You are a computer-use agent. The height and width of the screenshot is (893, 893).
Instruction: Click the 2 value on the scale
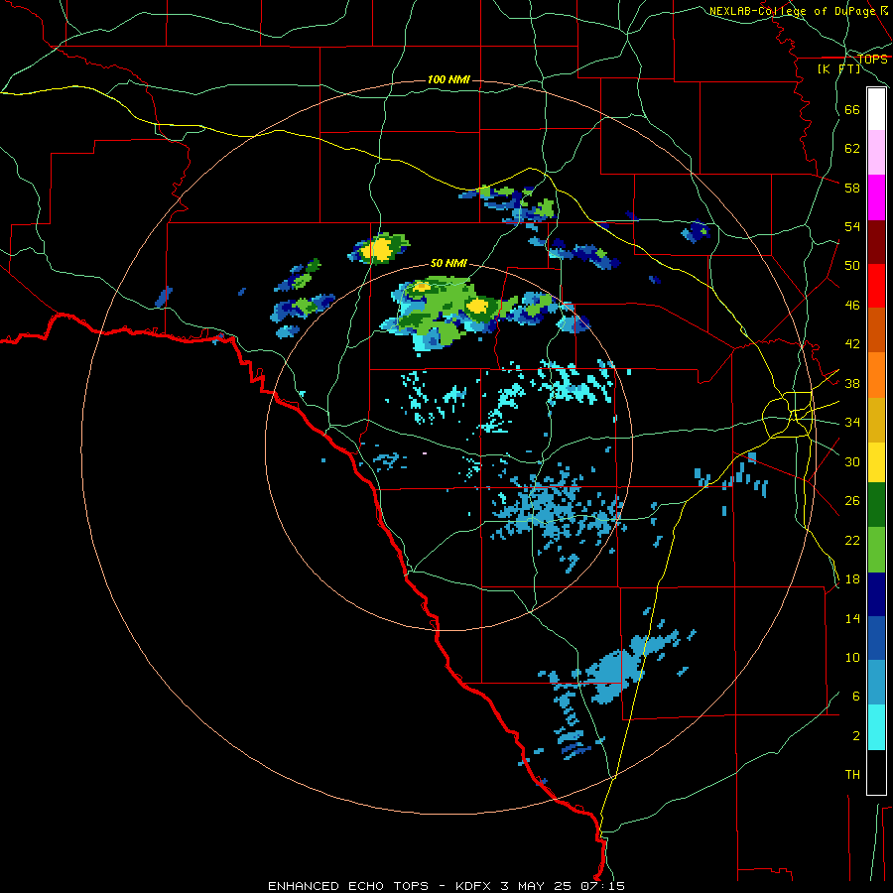[x=856, y=735]
